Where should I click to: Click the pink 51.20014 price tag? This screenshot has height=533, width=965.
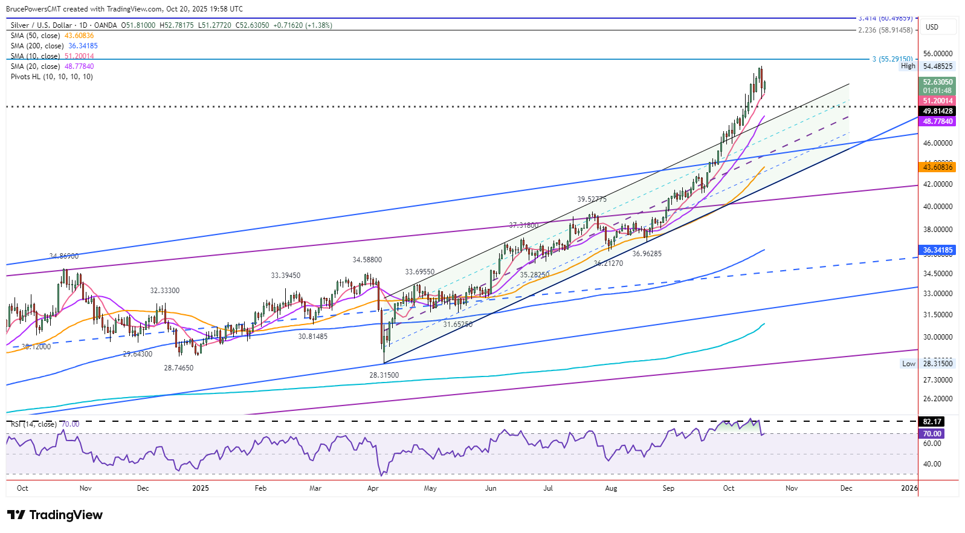click(937, 101)
